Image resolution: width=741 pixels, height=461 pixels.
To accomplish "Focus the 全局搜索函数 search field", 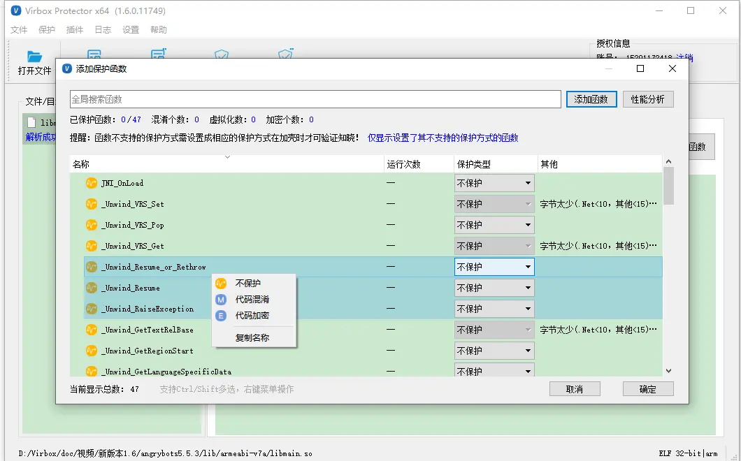I will tap(315, 99).
